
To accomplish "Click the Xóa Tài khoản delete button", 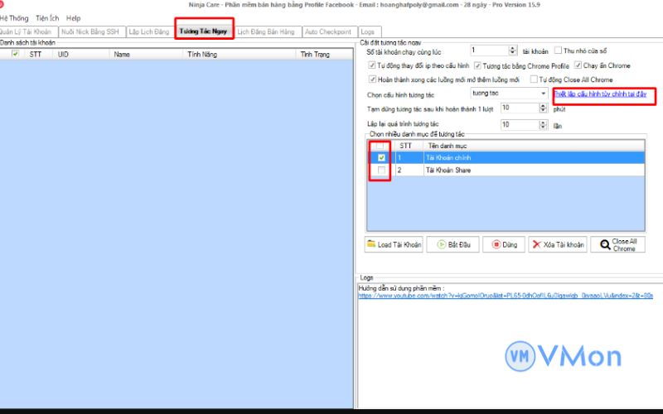I will [559, 245].
